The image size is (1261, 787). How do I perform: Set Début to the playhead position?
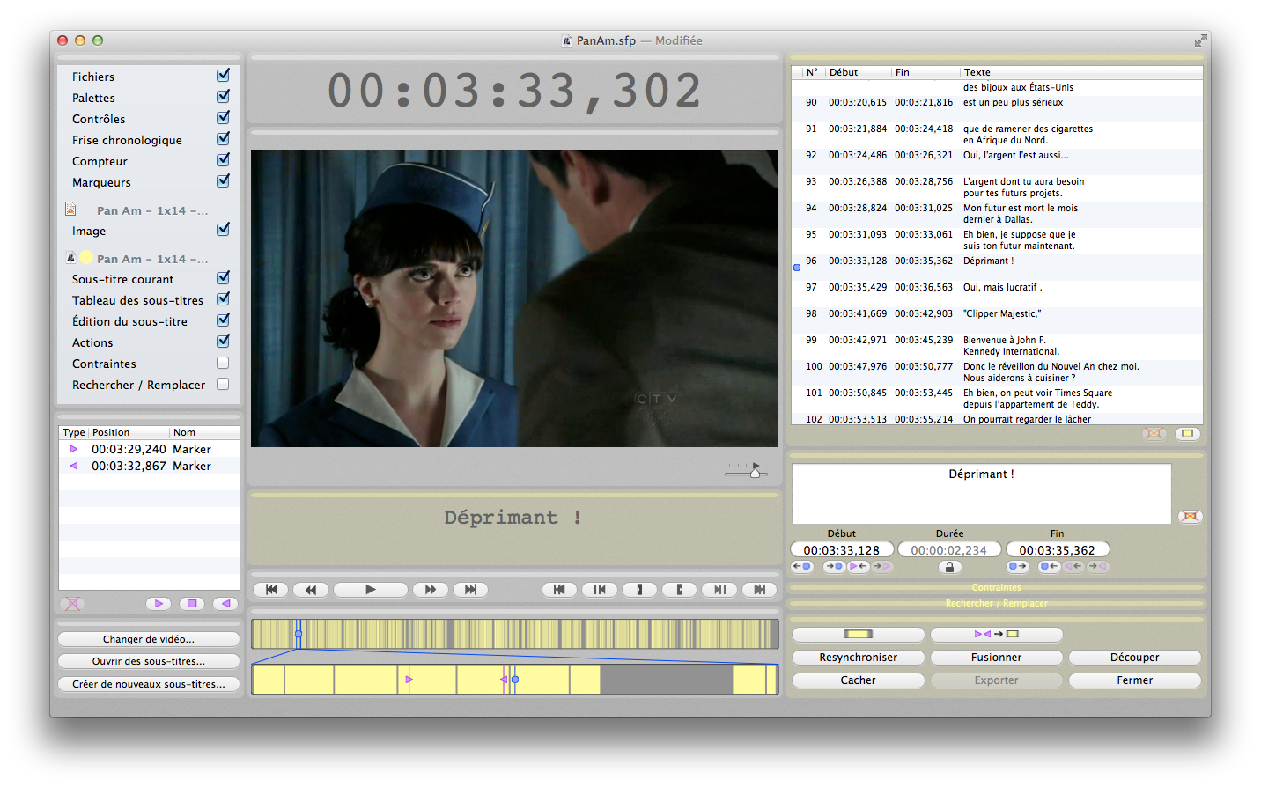point(834,567)
